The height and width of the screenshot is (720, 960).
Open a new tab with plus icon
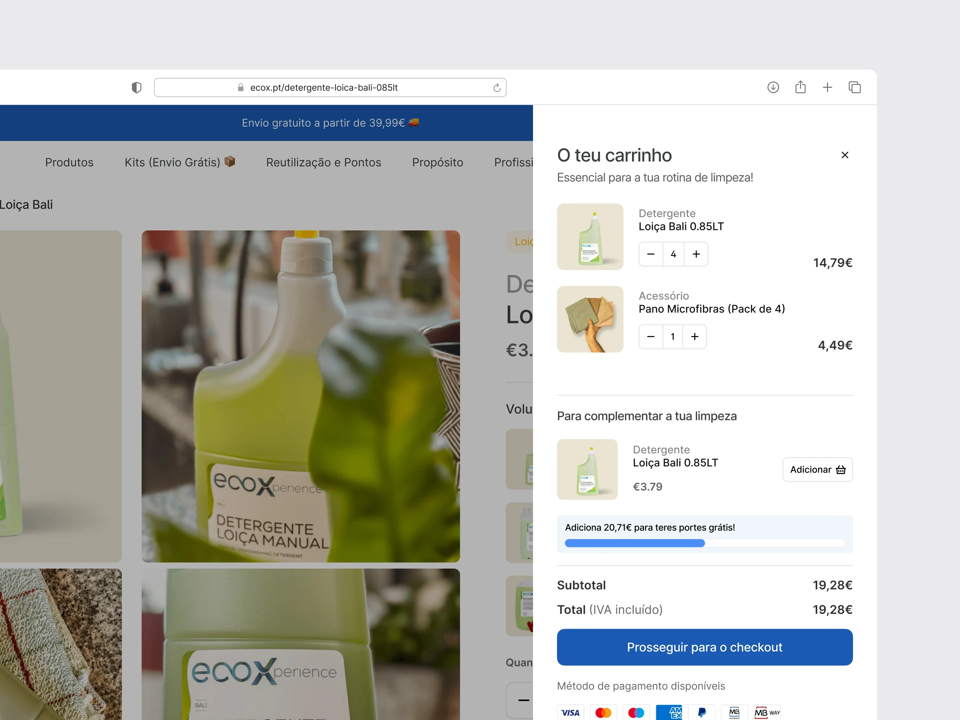[x=827, y=87]
